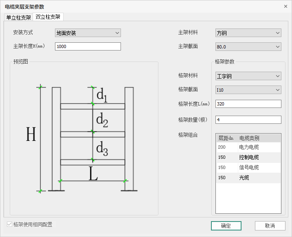Click the 格架长度L input field

pyautogui.click(x=248, y=104)
